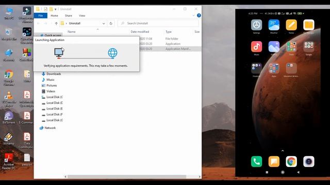330x185 pixels.
Task: Open Messages app in phone dock
Action: [274, 161]
